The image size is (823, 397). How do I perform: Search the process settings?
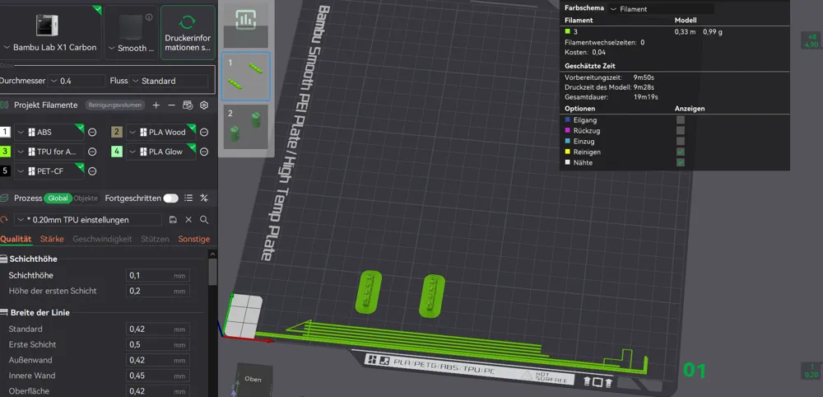coord(204,220)
